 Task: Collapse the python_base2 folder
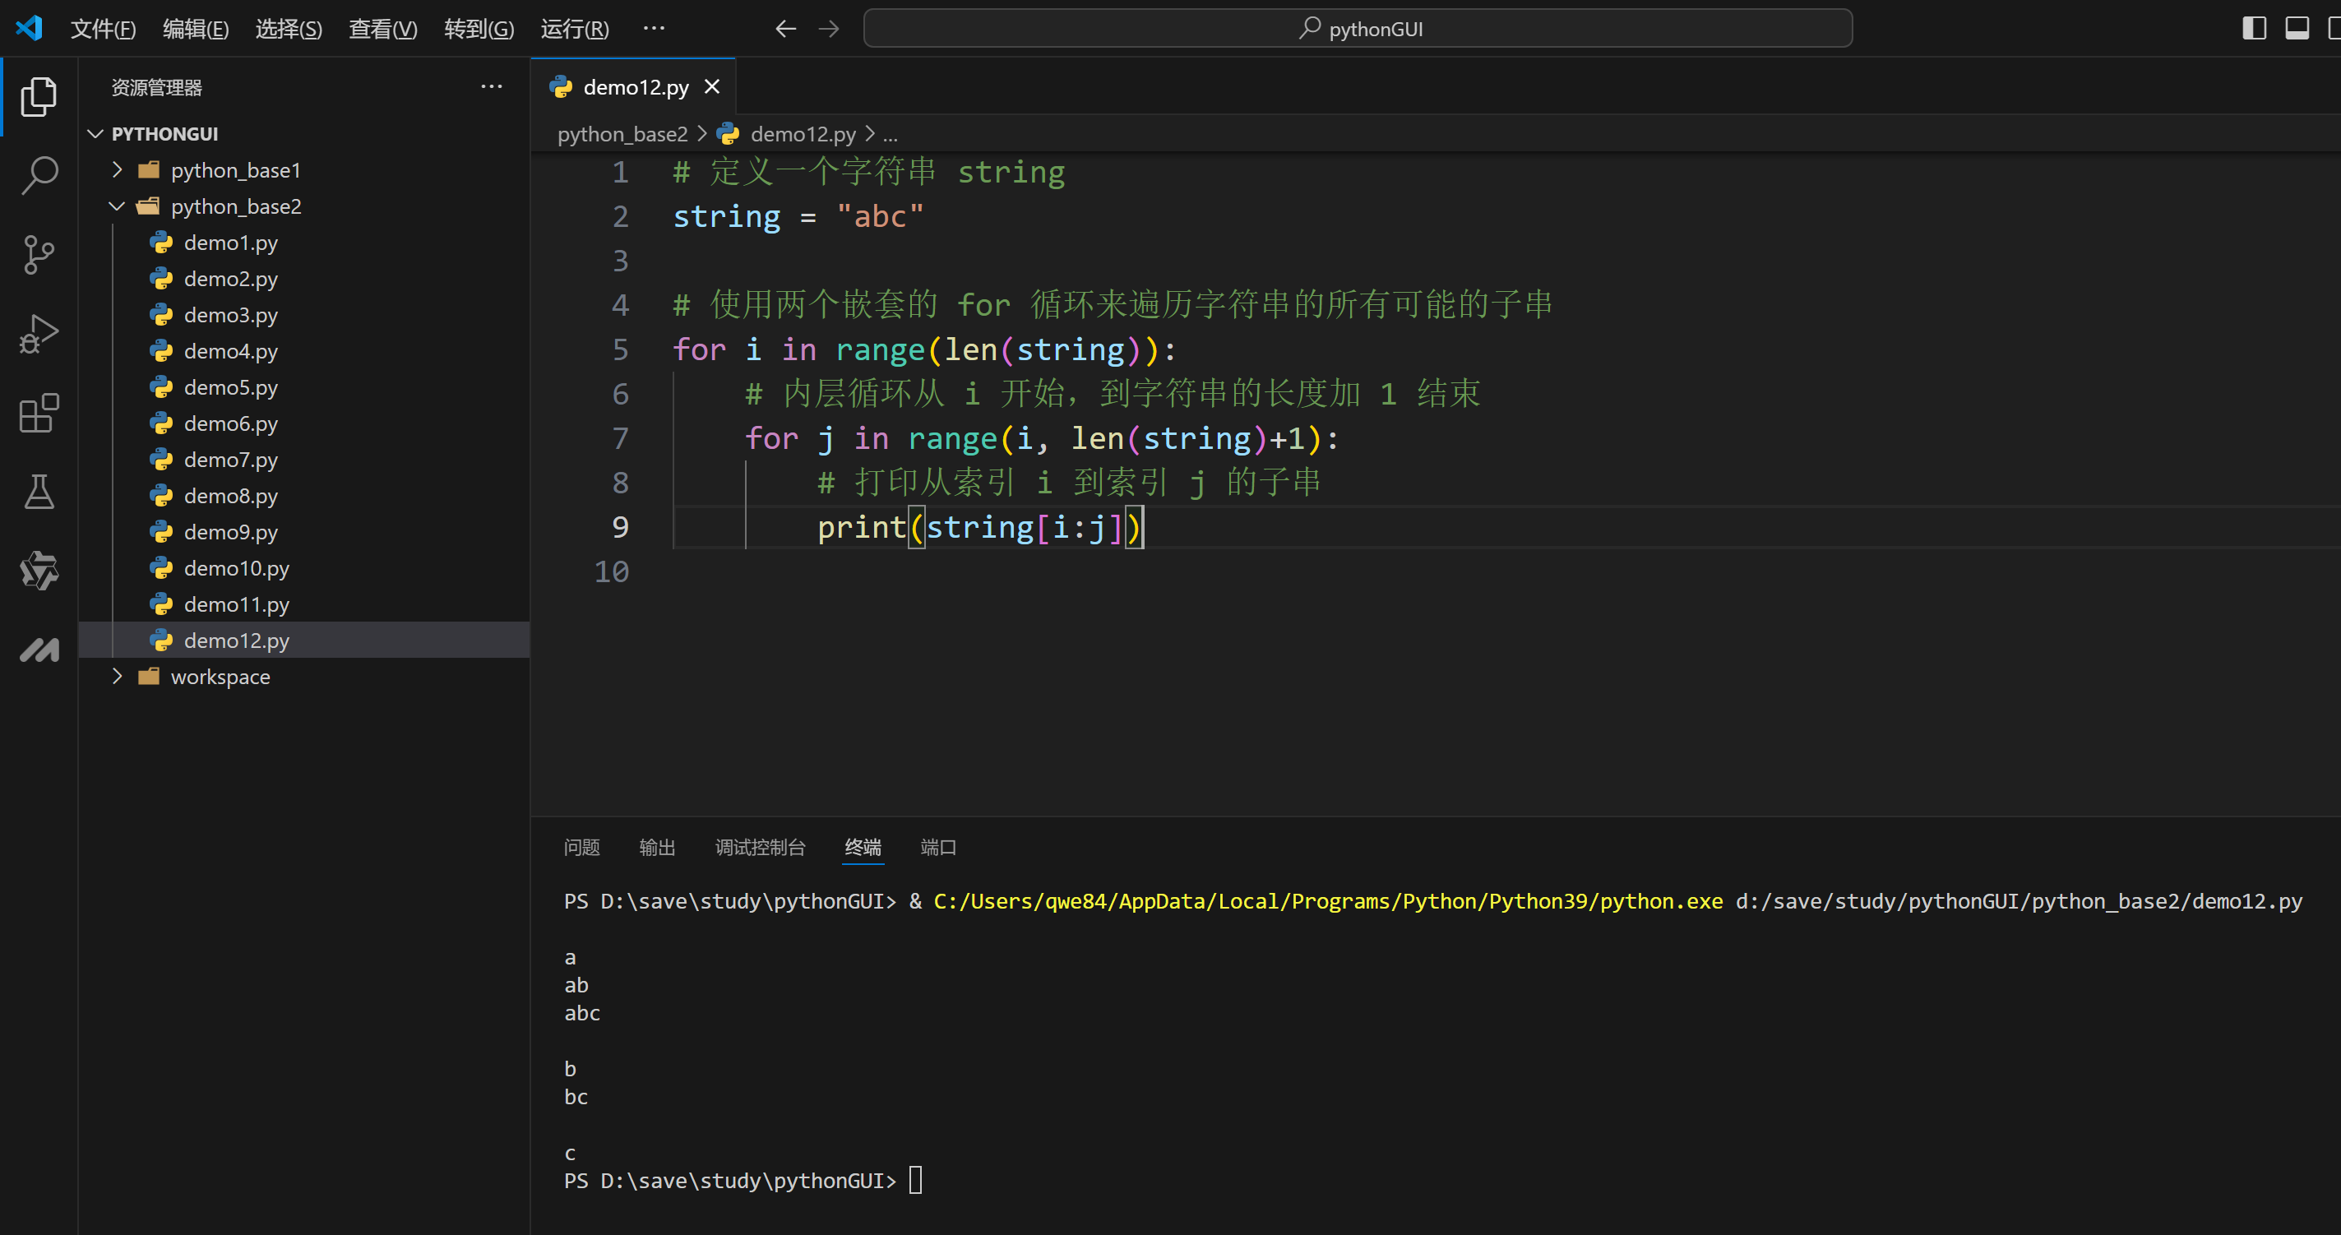tap(116, 206)
